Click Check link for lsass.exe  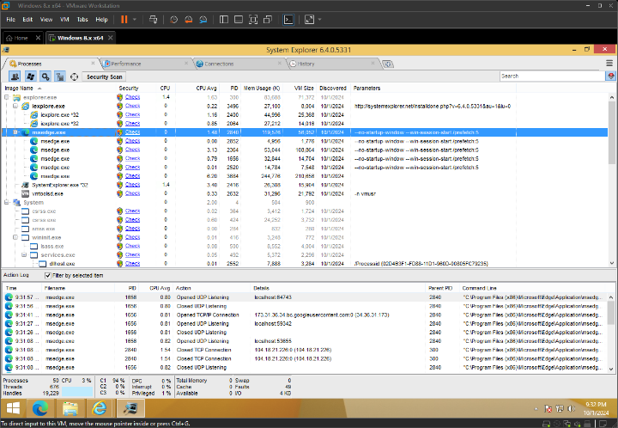pos(132,246)
